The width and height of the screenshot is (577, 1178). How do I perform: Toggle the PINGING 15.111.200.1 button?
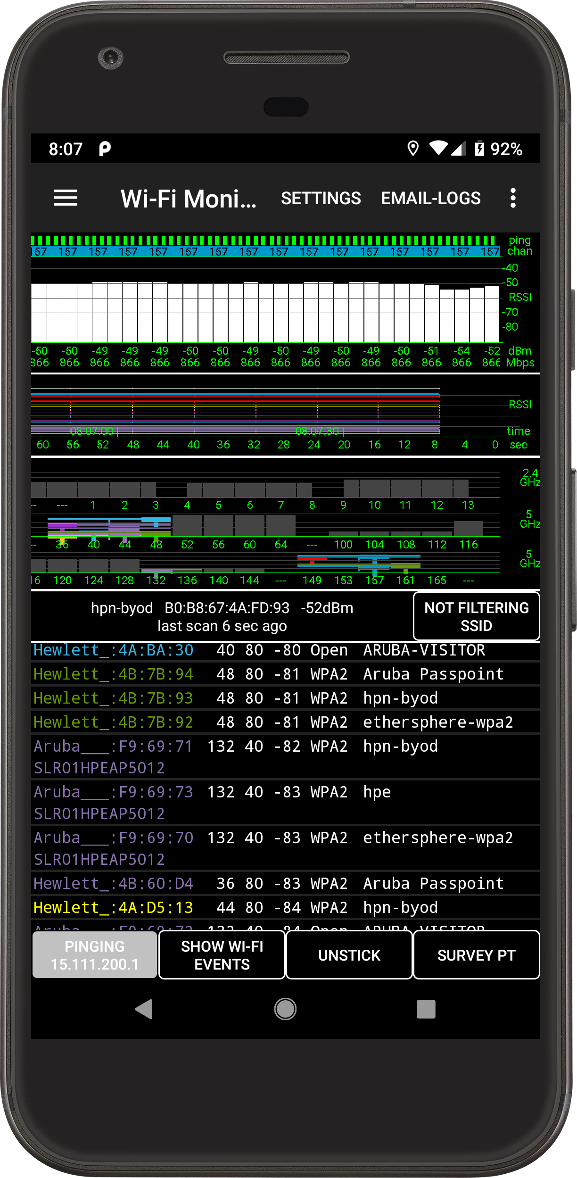pyautogui.click(x=94, y=955)
